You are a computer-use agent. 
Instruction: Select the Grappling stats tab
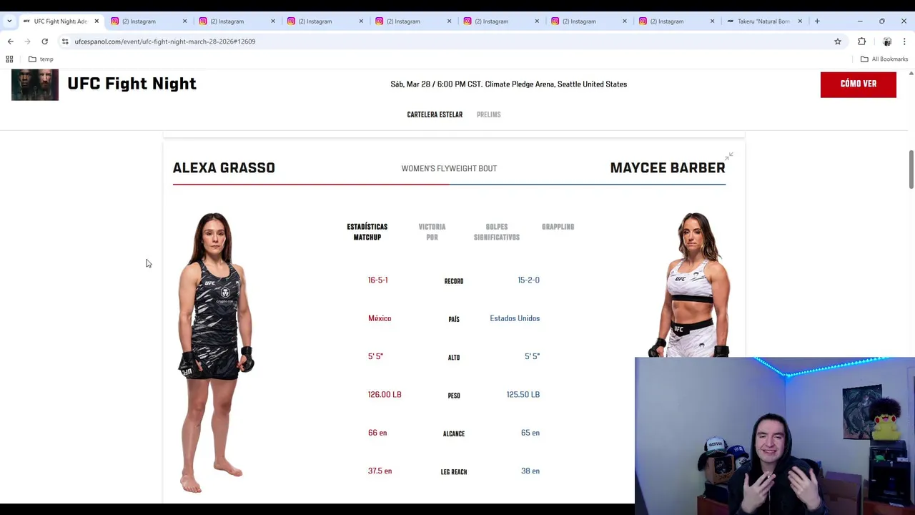(x=558, y=227)
